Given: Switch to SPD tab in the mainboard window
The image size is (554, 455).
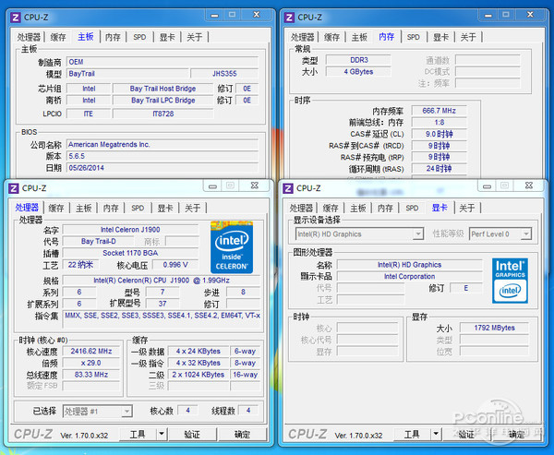Looking at the screenshot, I should 139,37.
